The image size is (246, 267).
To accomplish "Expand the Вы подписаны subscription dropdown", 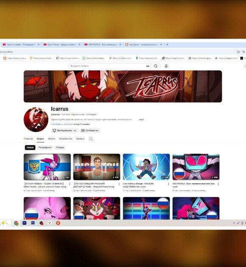I will (64, 131).
